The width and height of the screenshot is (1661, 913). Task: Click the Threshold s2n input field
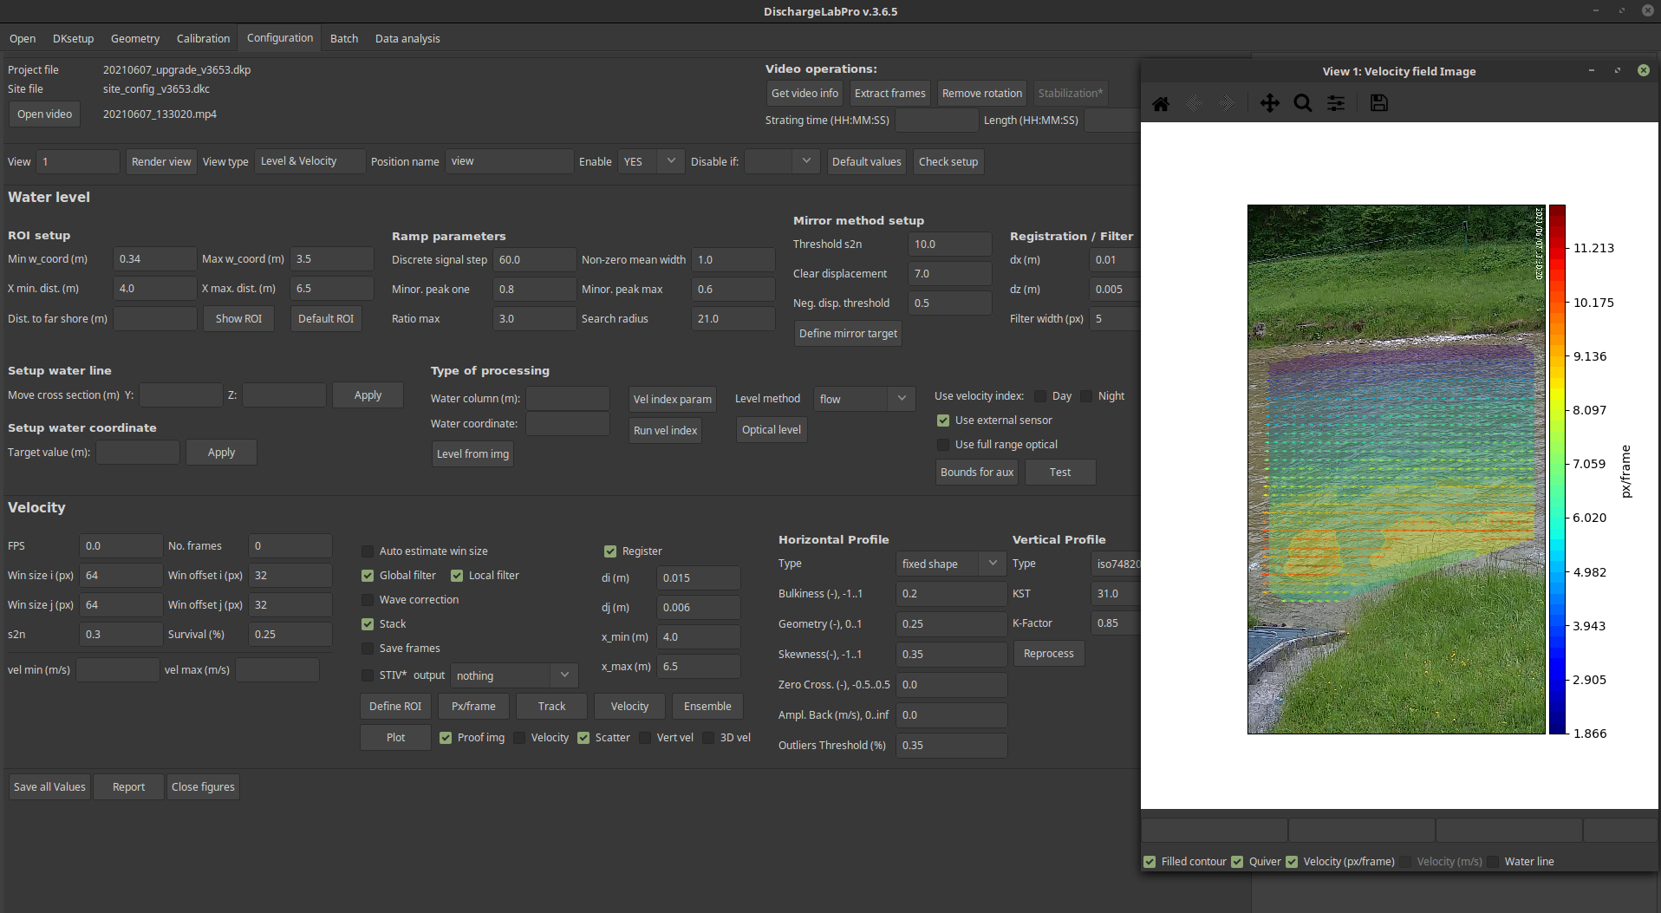(949, 245)
